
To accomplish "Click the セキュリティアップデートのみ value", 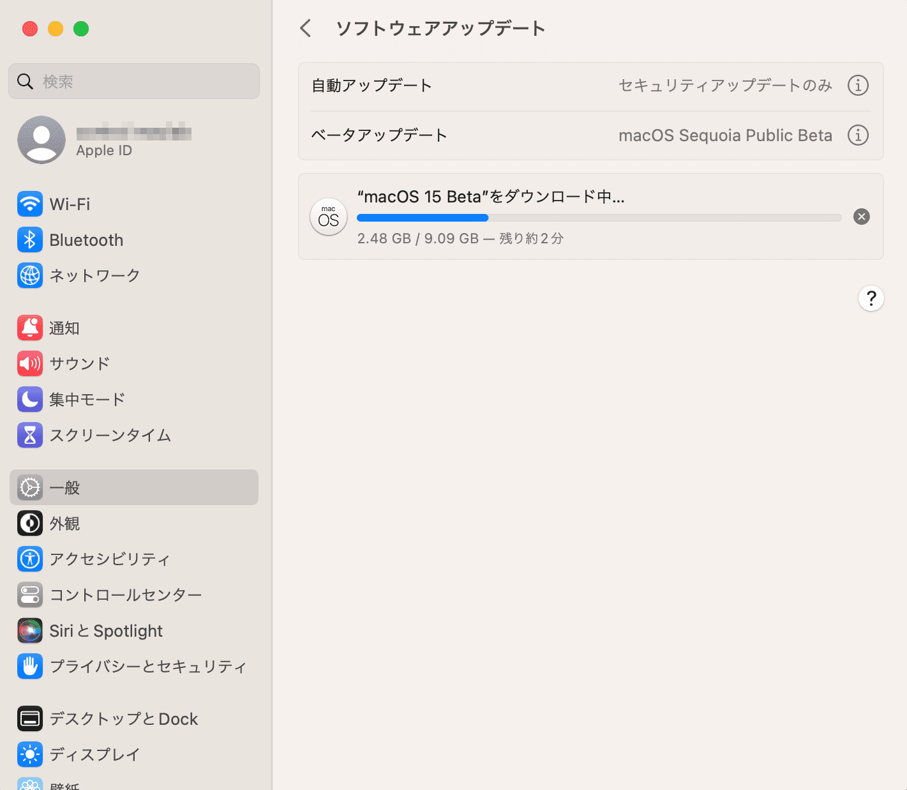I will click(x=726, y=85).
